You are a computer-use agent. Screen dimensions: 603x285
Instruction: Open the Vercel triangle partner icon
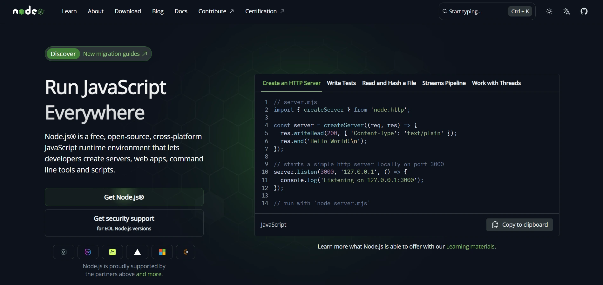pos(137,252)
